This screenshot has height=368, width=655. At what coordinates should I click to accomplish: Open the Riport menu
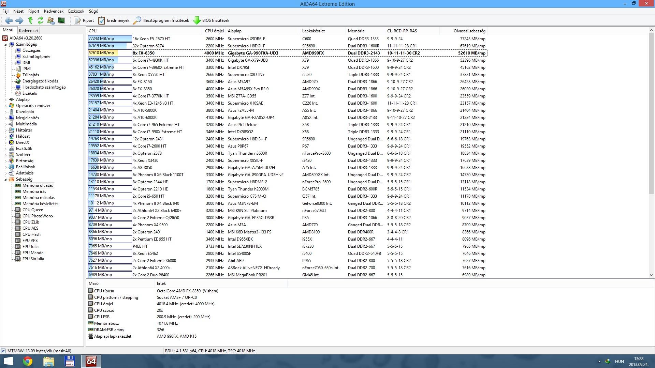[34, 11]
